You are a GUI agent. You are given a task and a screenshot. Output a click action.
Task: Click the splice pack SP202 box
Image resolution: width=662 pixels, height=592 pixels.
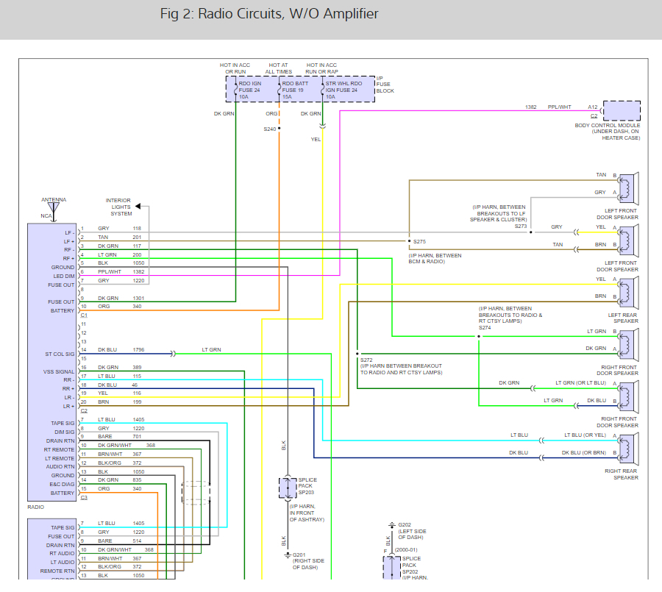pyautogui.click(x=392, y=568)
